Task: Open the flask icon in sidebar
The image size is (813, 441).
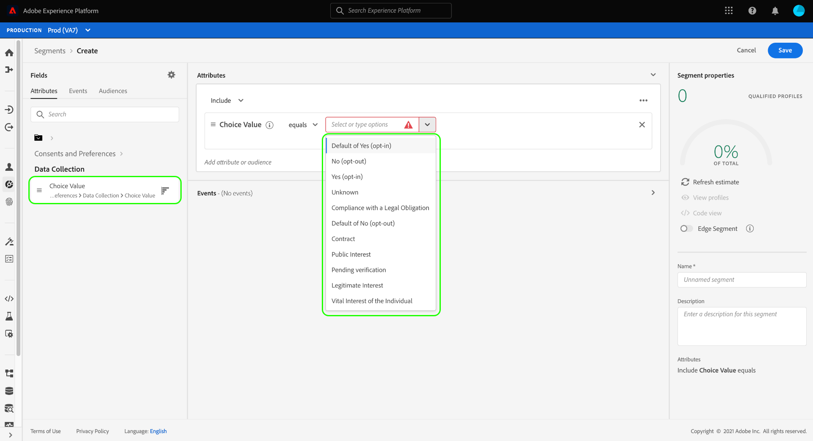Action: click(x=9, y=316)
